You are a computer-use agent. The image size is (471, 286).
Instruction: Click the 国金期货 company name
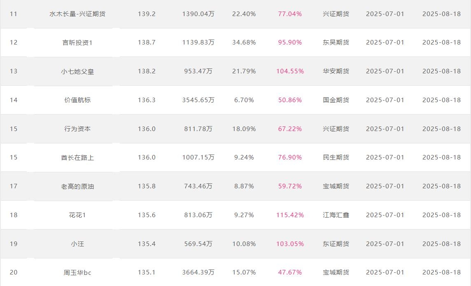click(336, 100)
